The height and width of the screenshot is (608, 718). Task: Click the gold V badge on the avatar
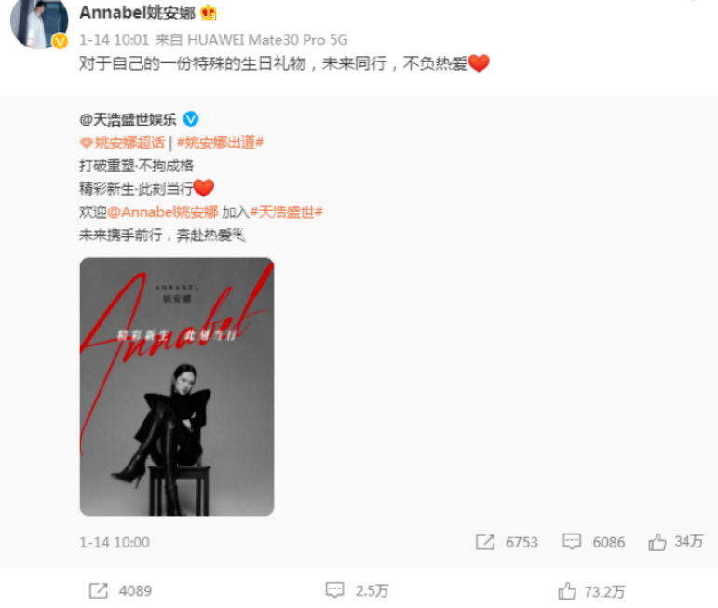click(60, 42)
